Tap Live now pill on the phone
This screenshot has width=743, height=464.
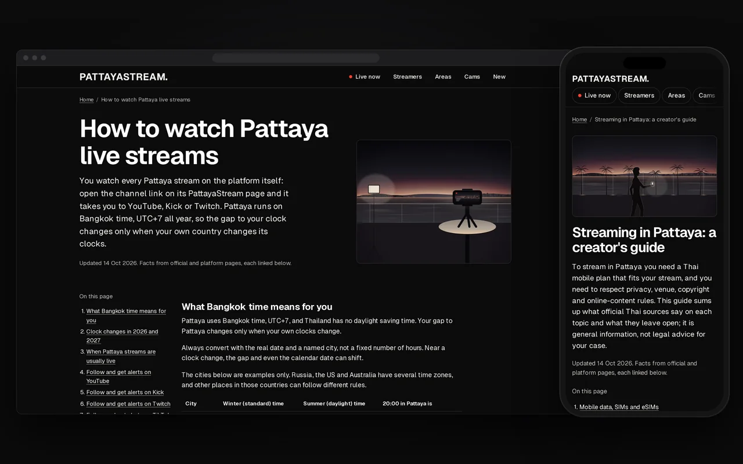click(594, 96)
